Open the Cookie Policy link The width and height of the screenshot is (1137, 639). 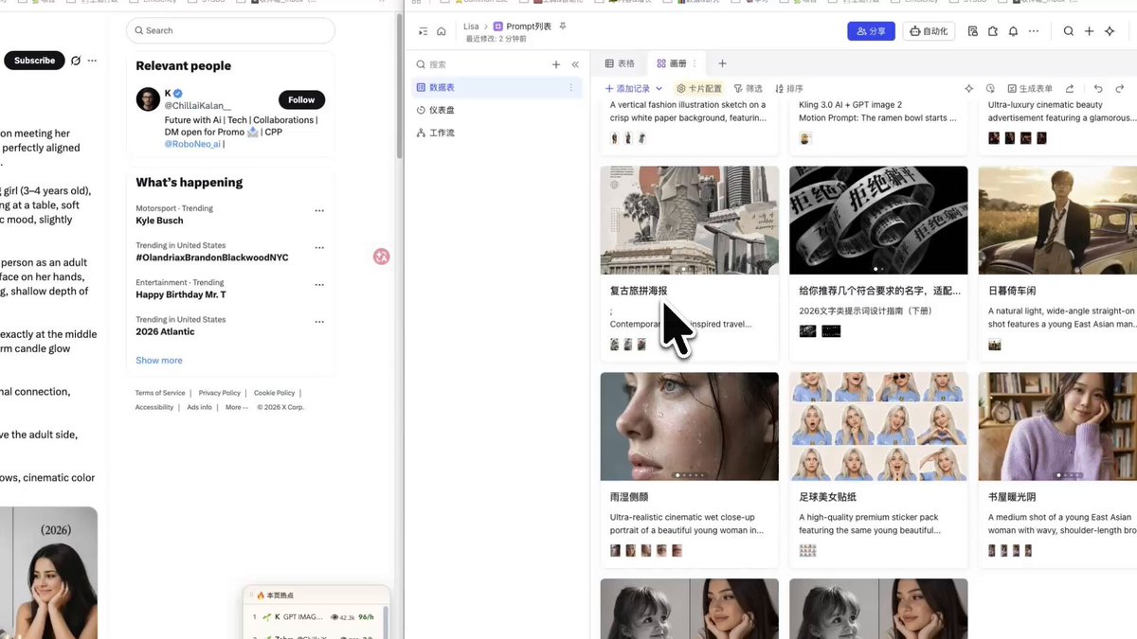tap(274, 393)
